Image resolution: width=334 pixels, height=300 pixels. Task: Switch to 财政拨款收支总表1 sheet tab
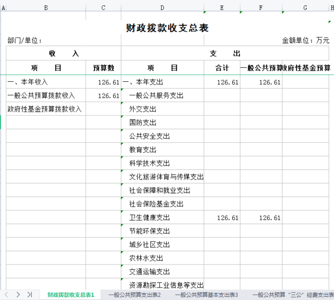click(x=70, y=295)
